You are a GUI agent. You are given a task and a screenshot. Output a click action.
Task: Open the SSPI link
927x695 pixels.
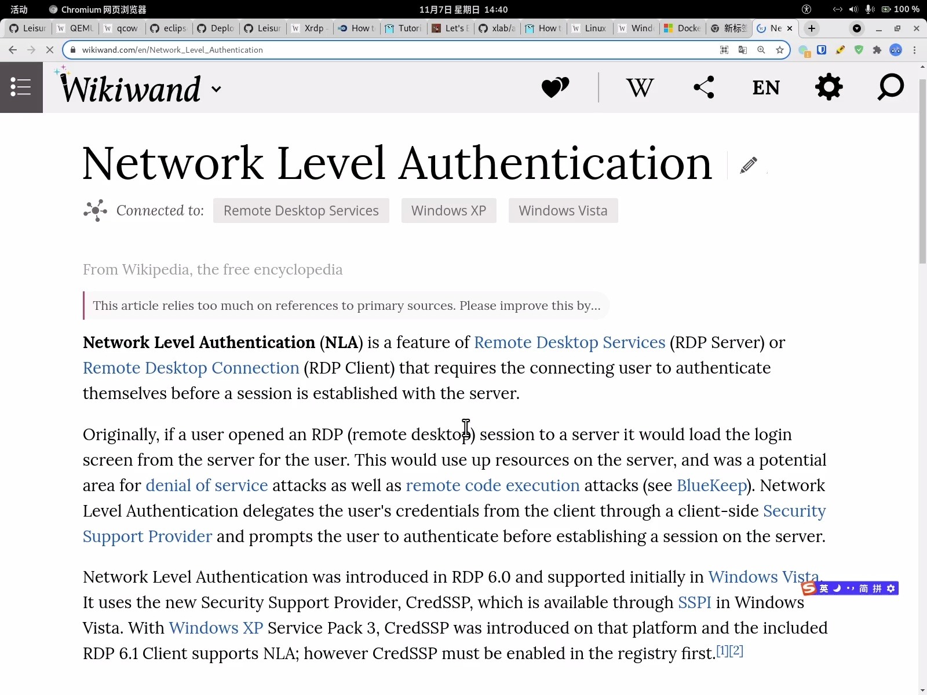pos(695,602)
